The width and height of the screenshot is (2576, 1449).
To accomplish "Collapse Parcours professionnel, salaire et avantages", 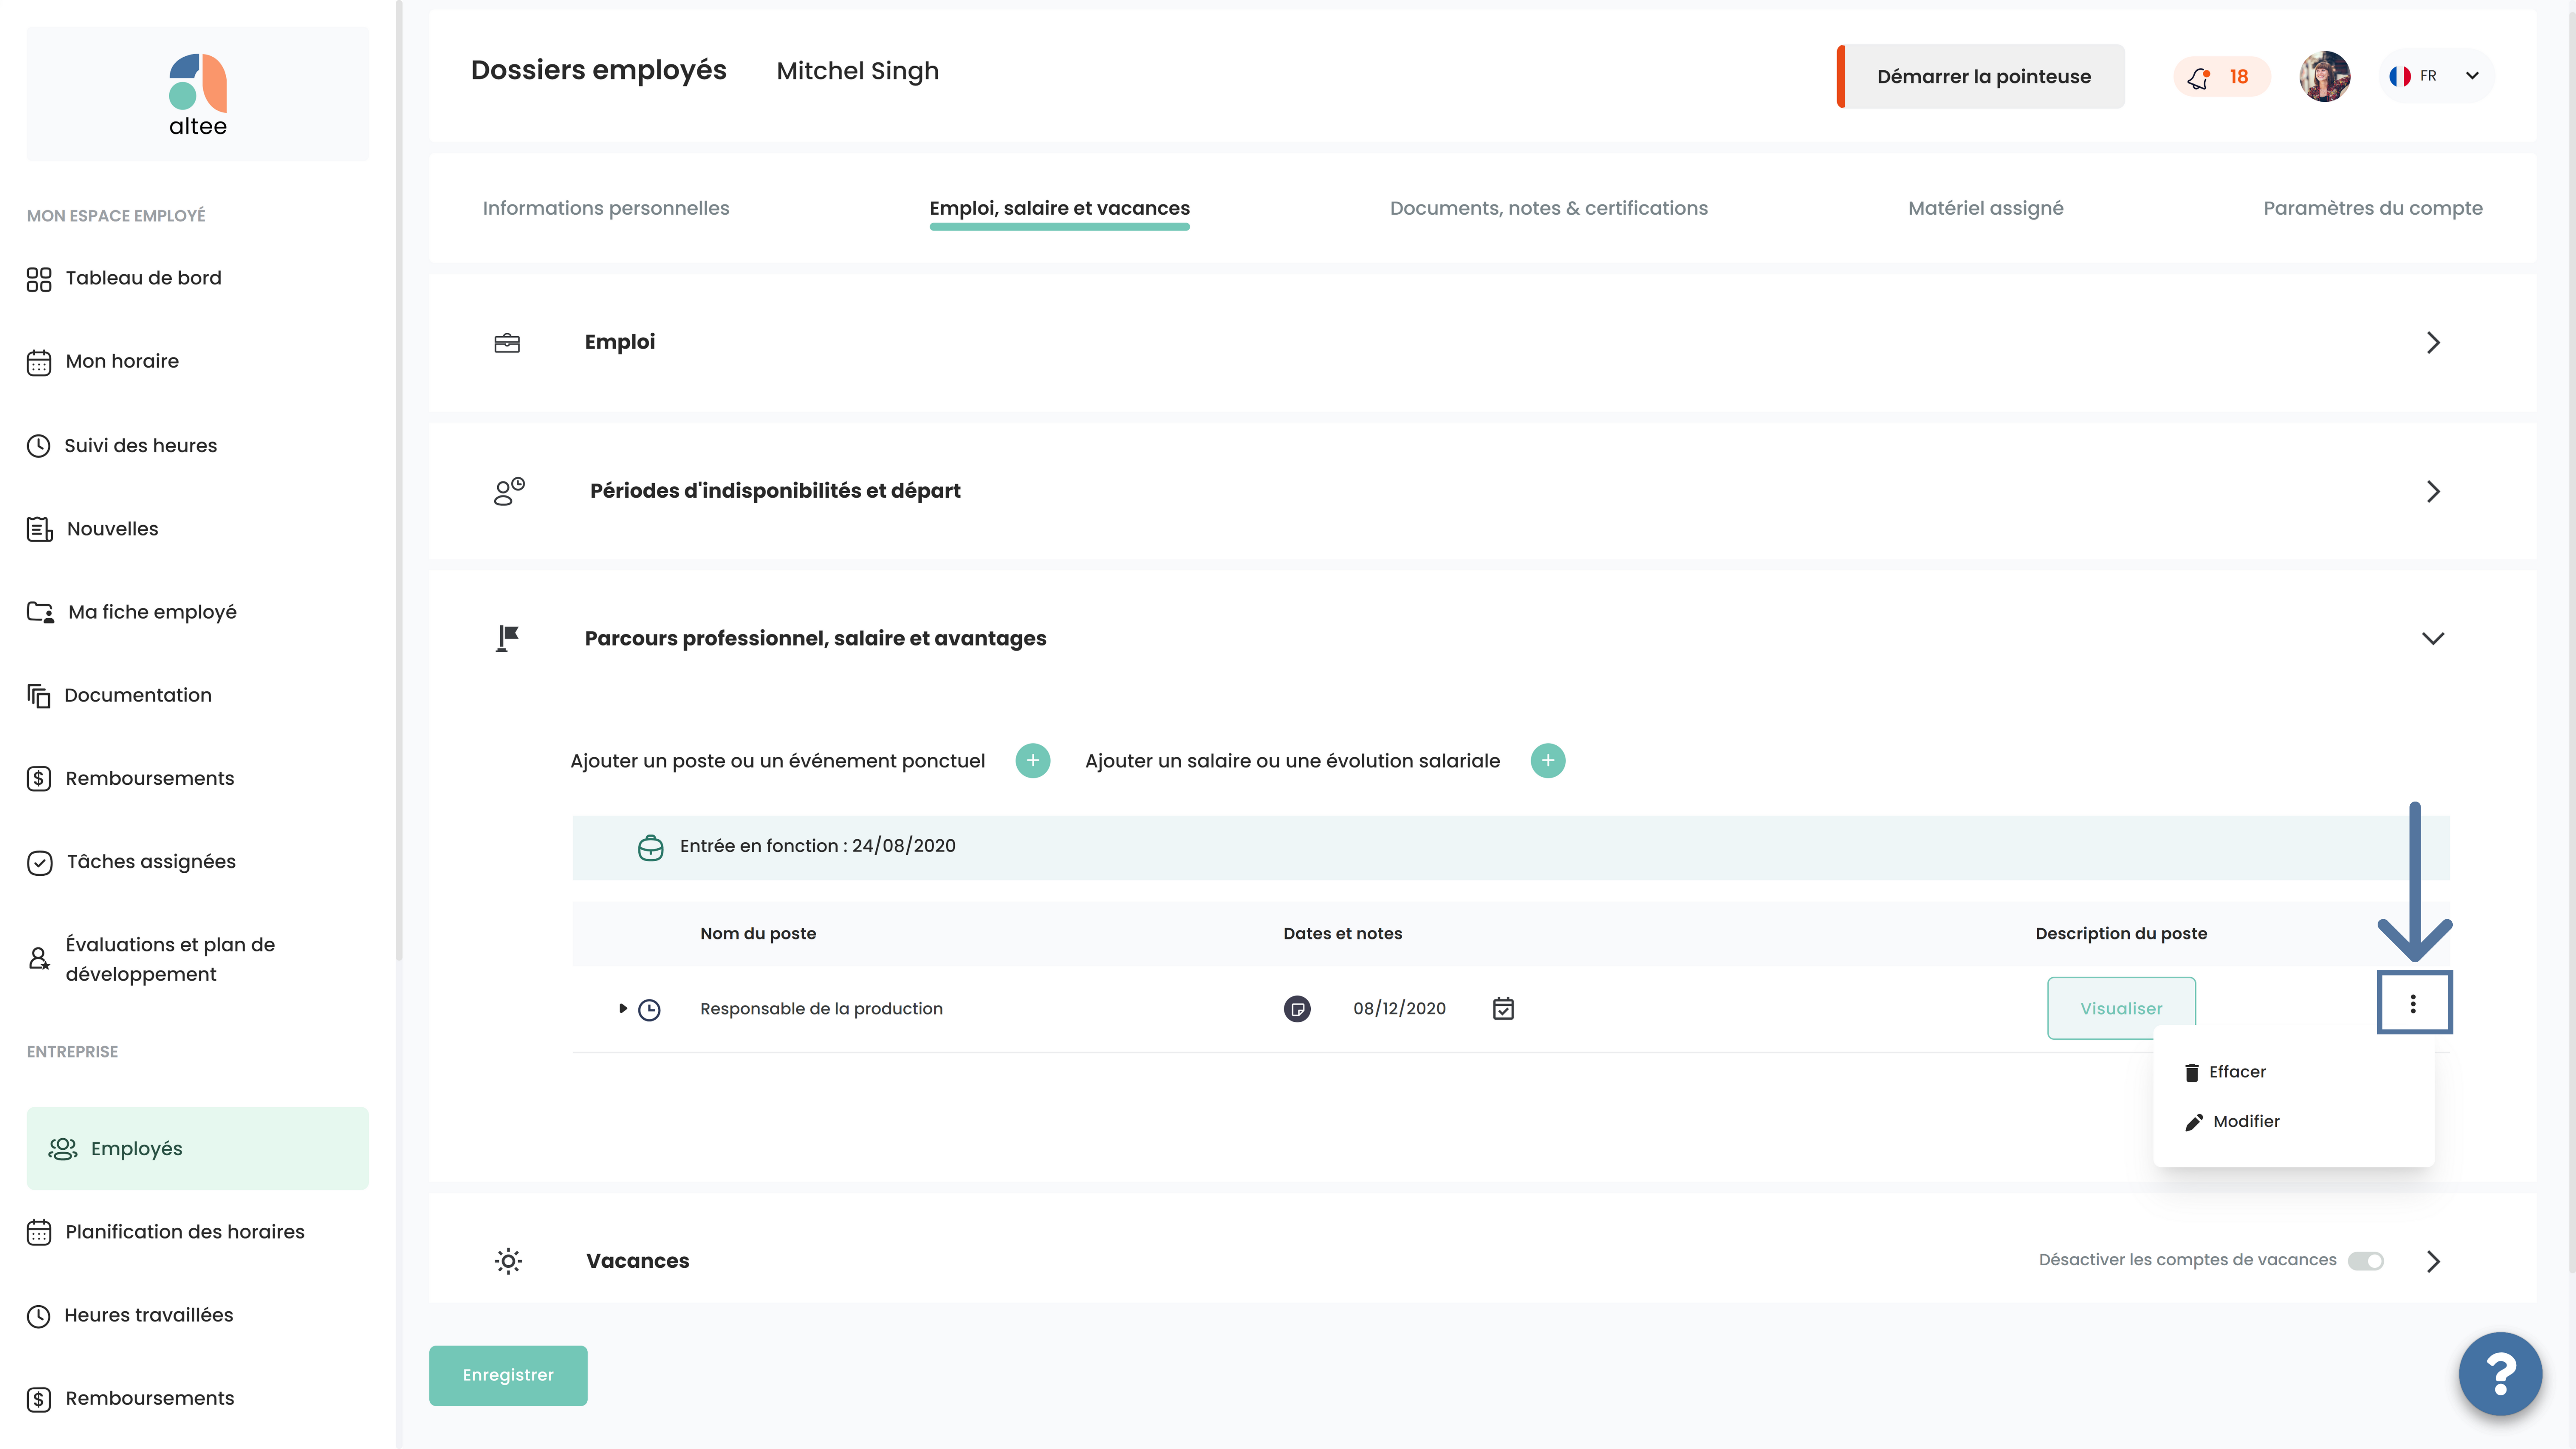I will (x=2433, y=638).
